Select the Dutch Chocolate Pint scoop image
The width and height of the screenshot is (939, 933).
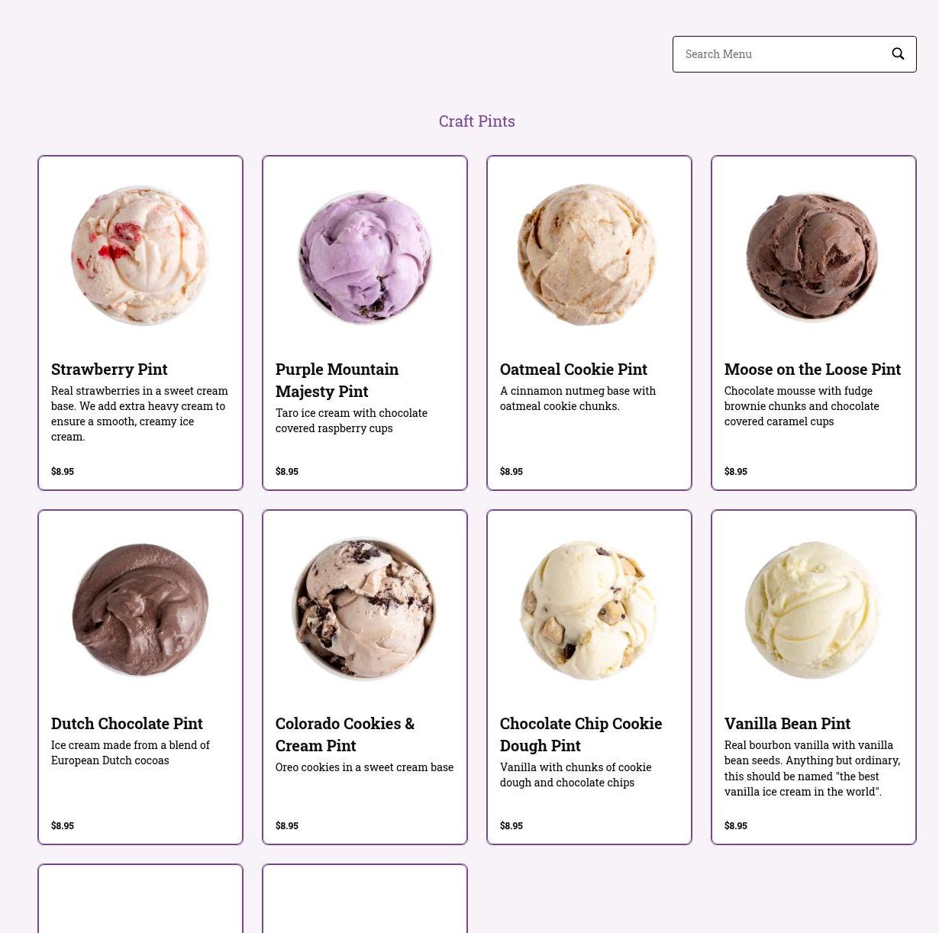140,609
